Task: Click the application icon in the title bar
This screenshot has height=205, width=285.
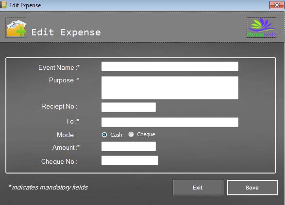Action: click(x=3, y=5)
